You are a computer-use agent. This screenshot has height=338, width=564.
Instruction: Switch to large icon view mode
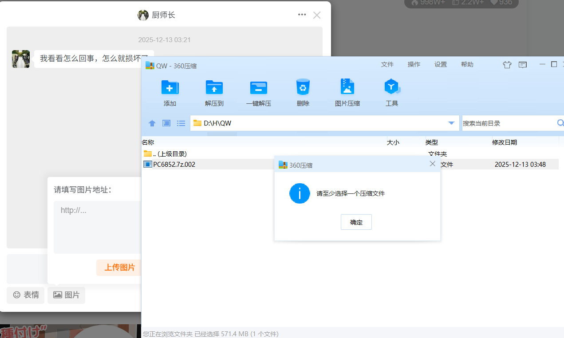(x=166, y=123)
